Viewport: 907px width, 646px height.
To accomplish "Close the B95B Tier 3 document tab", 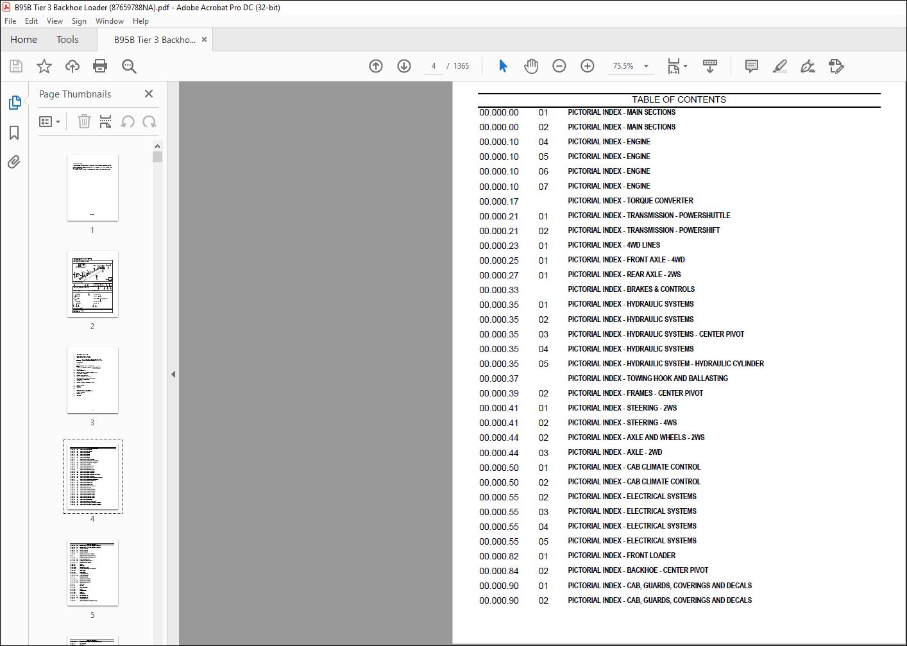I will tap(204, 40).
